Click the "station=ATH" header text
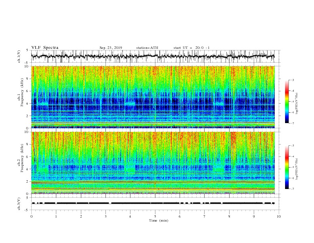The height and width of the screenshot is (243, 314). [x=147, y=48]
